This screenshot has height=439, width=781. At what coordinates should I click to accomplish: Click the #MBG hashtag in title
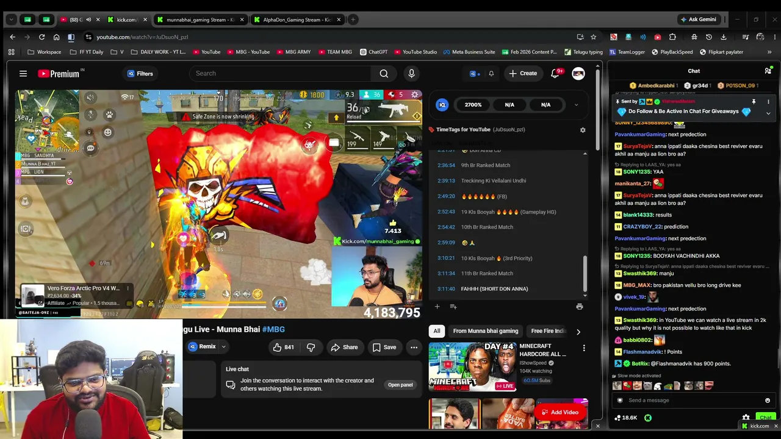coord(273,329)
